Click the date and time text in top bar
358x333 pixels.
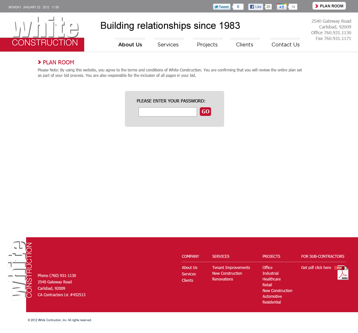[34, 7]
